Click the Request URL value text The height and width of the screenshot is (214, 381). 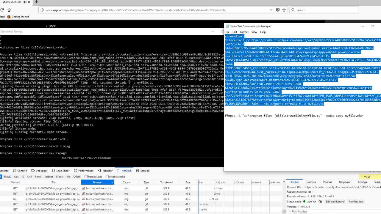click(x=342, y=187)
